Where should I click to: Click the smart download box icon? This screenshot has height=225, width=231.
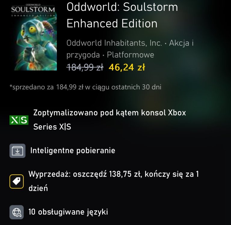(x=17, y=151)
